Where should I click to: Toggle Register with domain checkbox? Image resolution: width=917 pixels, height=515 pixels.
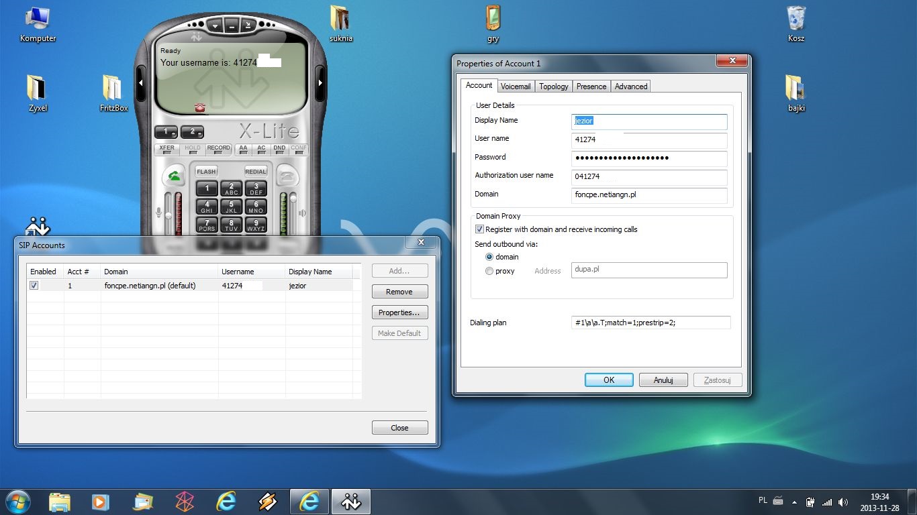(479, 229)
